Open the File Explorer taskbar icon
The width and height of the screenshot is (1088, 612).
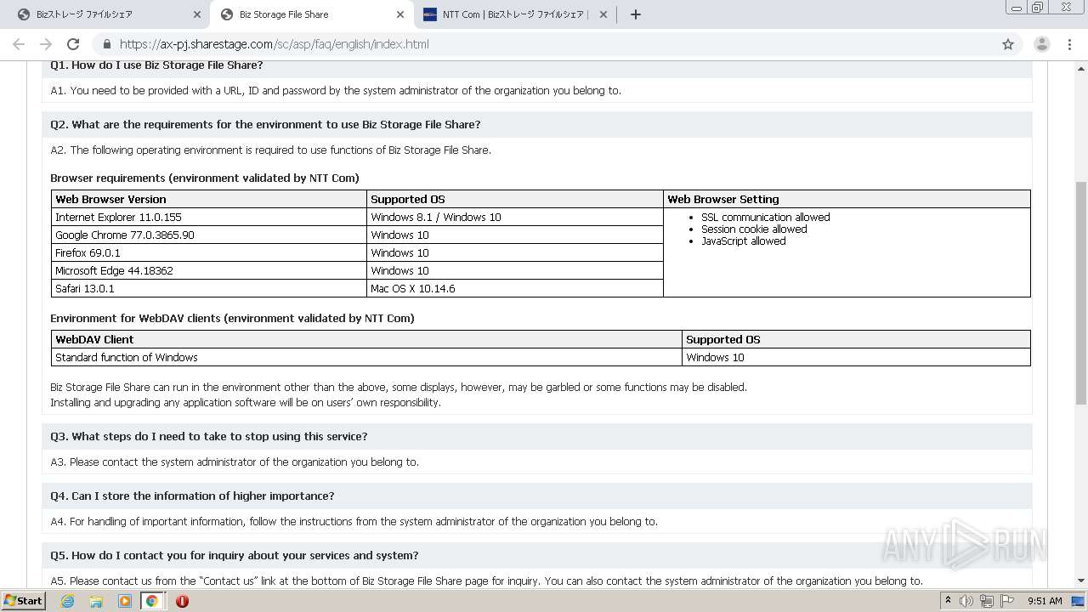(96, 601)
